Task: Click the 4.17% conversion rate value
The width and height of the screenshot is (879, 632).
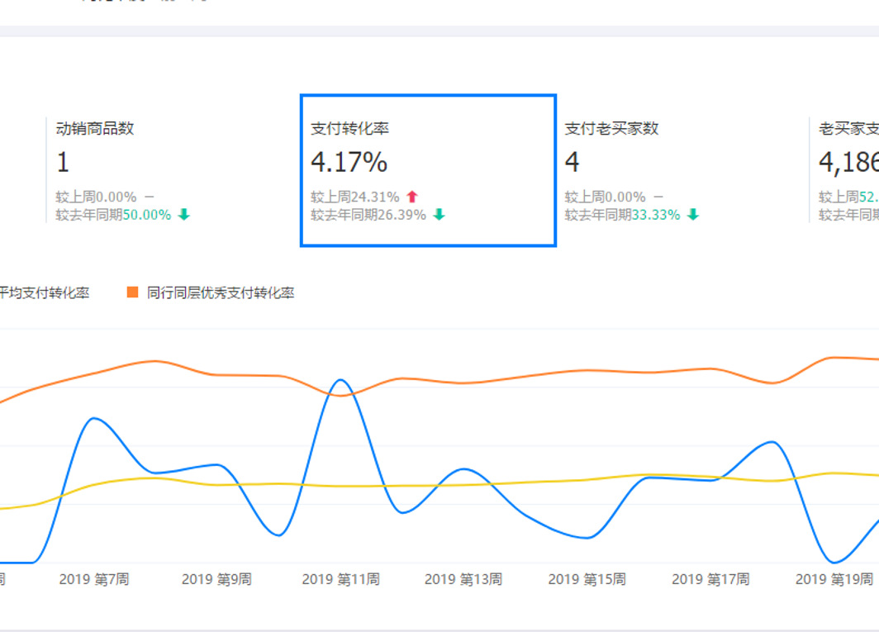Action: [x=349, y=162]
